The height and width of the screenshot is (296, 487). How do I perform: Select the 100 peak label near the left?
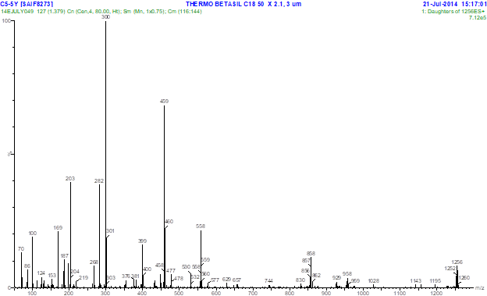click(x=33, y=234)
